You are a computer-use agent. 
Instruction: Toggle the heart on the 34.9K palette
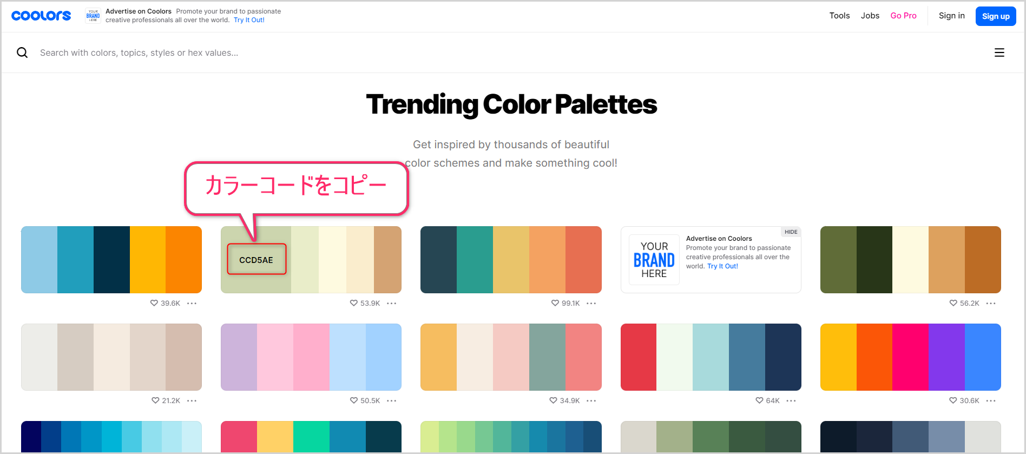[x=553, y=400]
